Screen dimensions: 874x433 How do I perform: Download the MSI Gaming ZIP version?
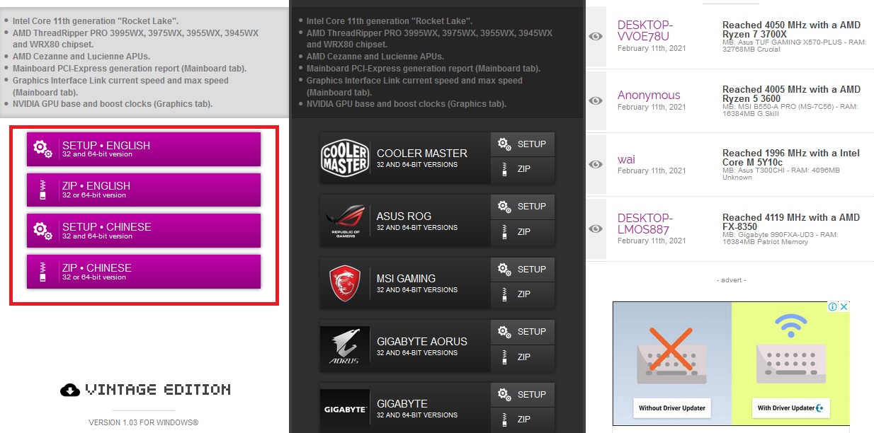523,294
